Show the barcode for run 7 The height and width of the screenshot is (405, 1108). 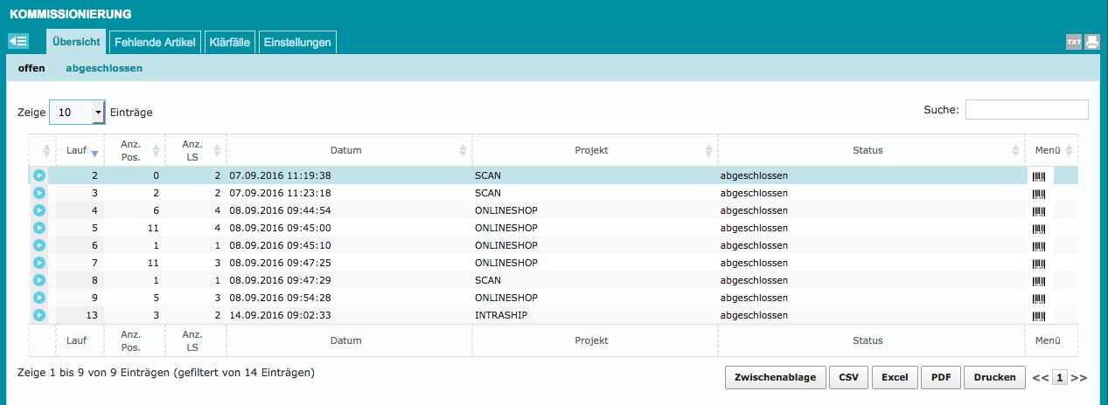click(x=1039, y=263)
